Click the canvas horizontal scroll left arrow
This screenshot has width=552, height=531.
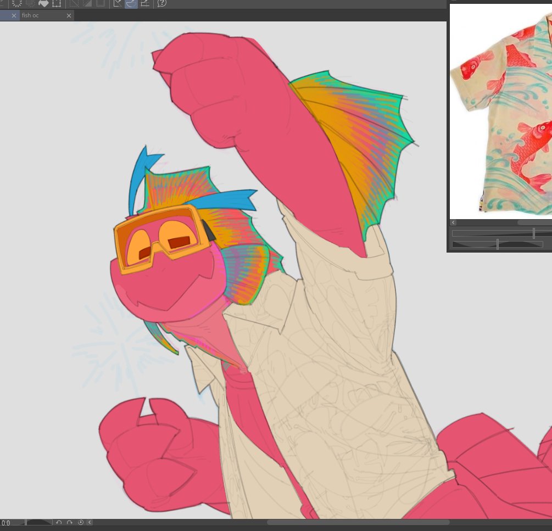click(x=90, y=522)
